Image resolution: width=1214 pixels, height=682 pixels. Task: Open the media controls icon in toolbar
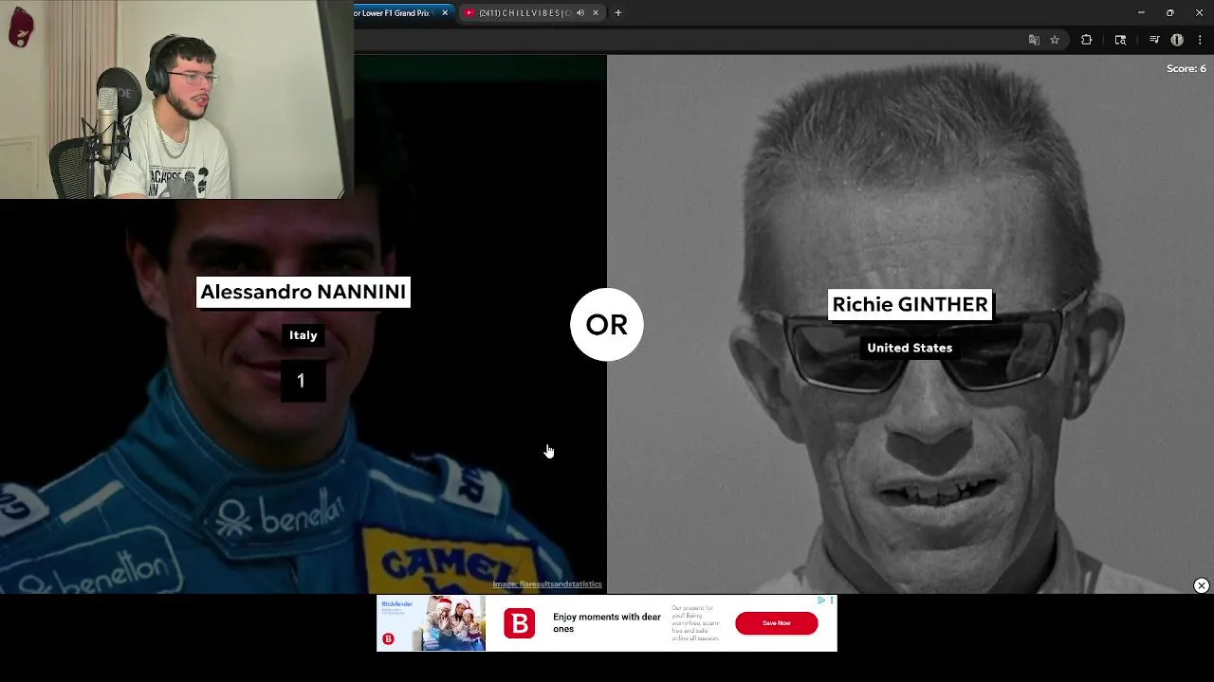pos(1154,40)
